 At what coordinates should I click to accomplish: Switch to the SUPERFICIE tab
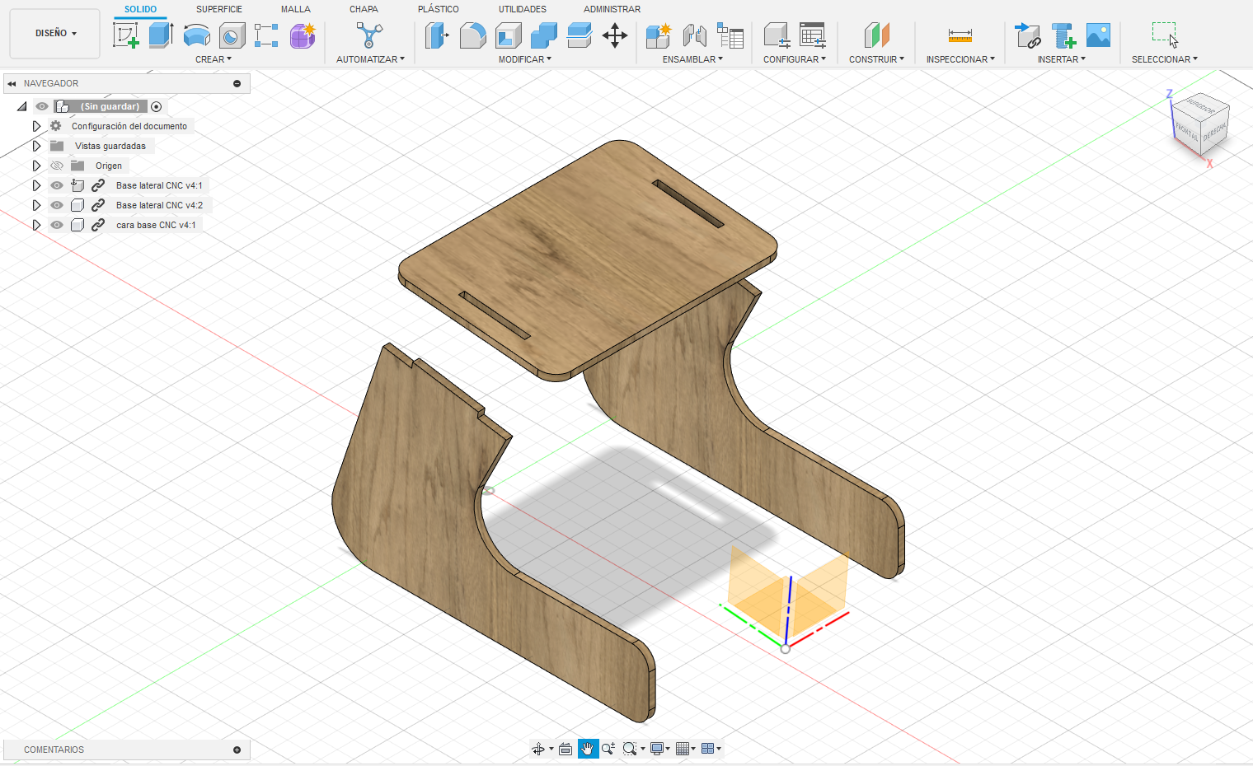(219, 9)
